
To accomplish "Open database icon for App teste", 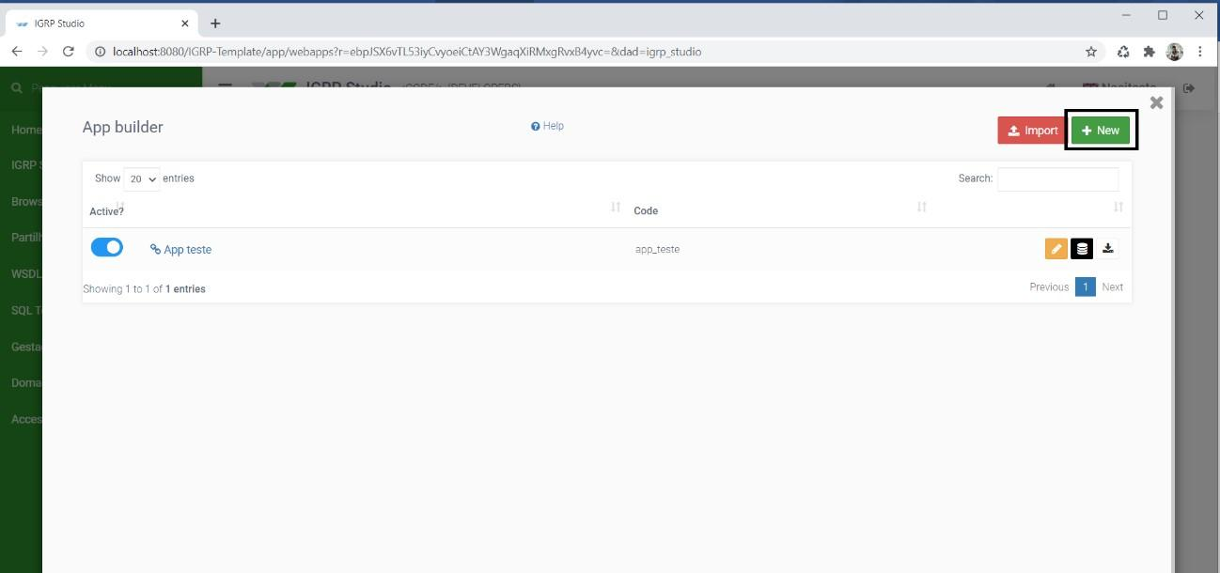I will click(1082, 249).
